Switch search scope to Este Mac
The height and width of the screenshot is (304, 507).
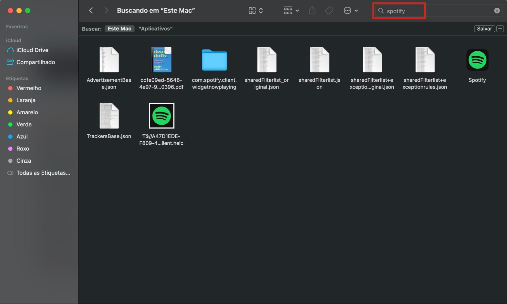[x=119, y=29]
